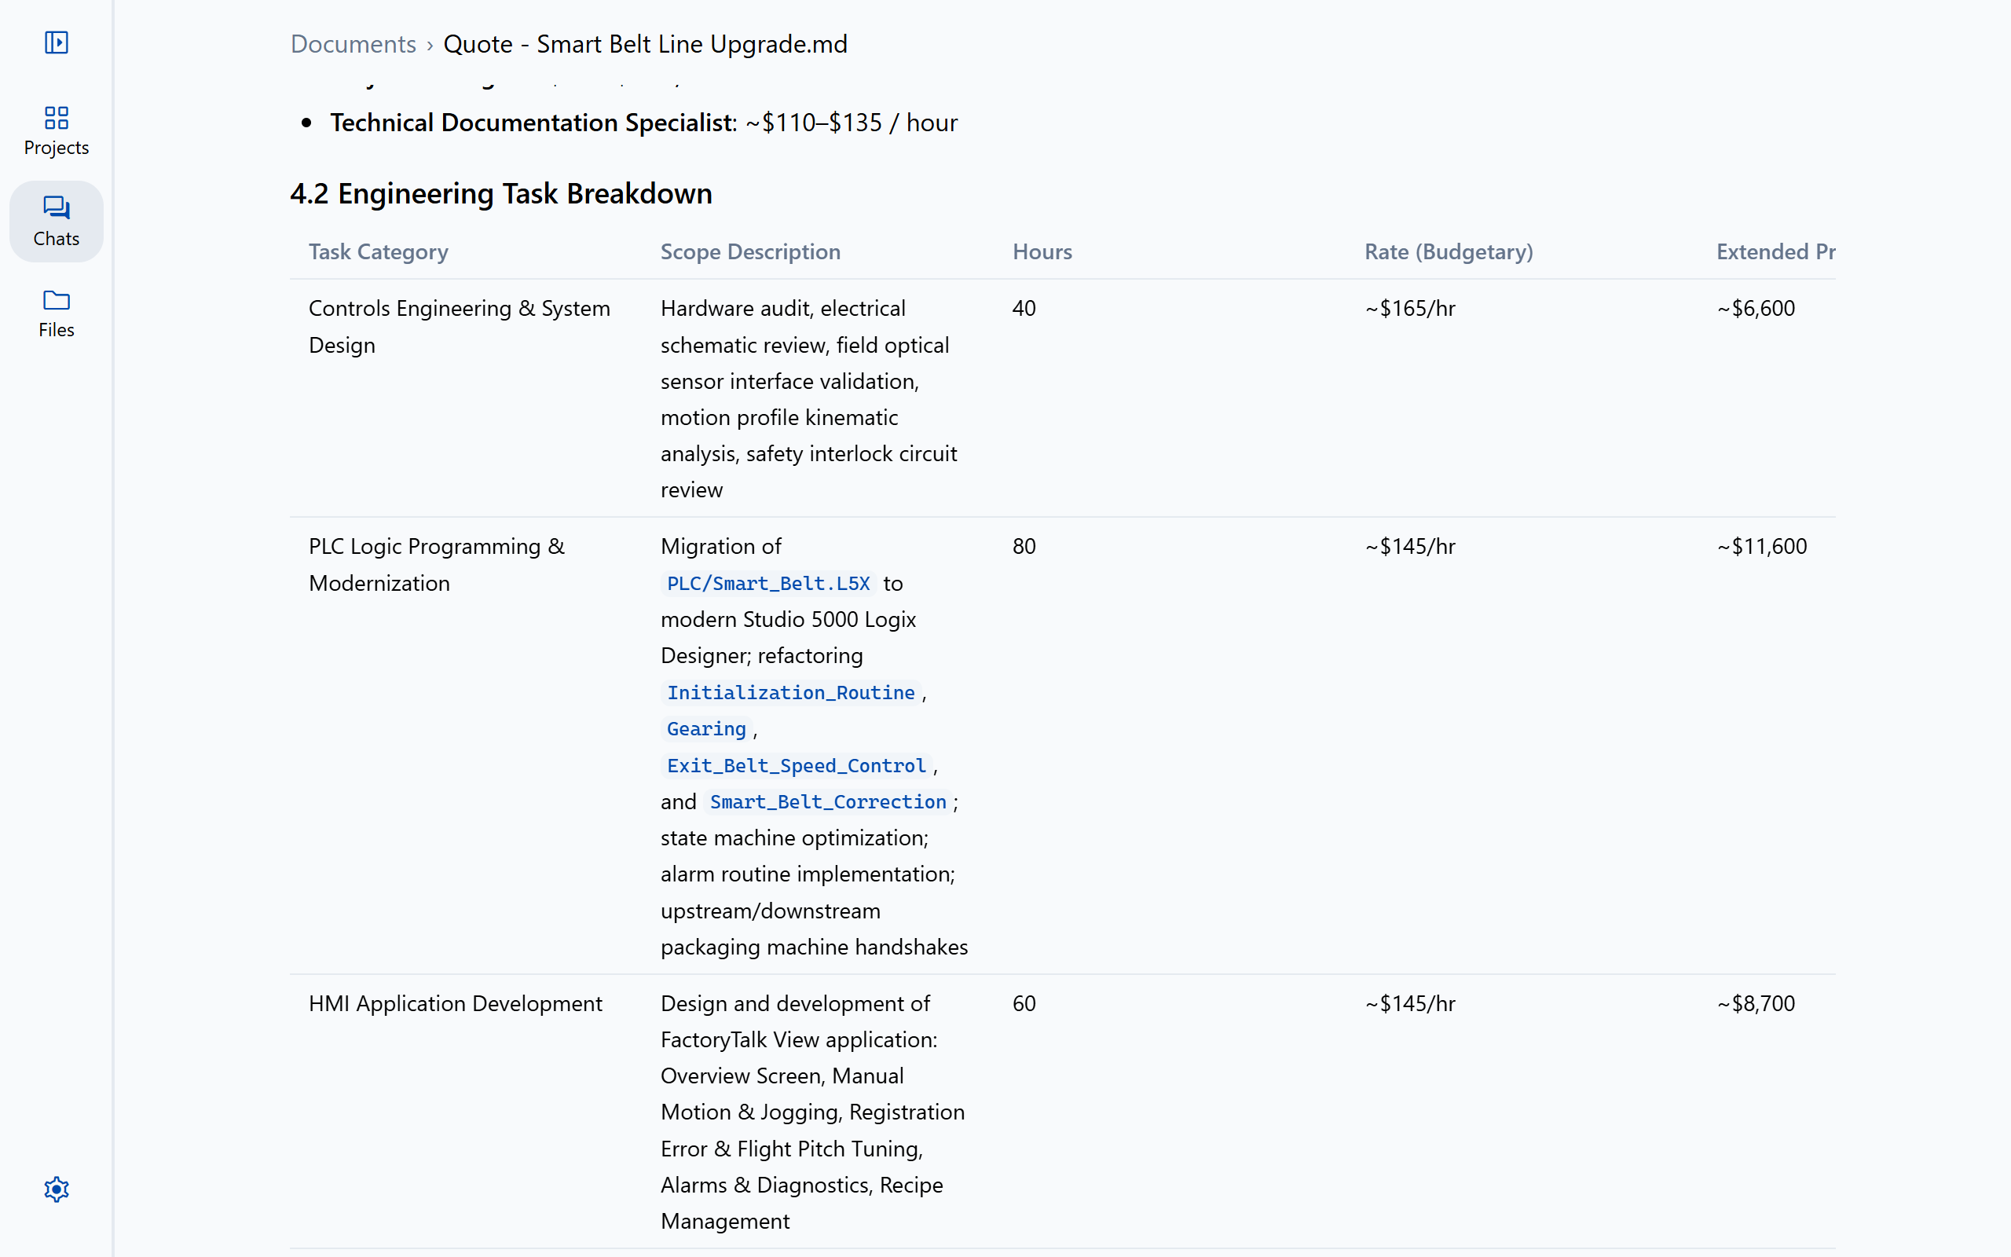Click the '~$6,600' extended price cell
Screen dimensions: 2011x1257
pos(1756,309)
